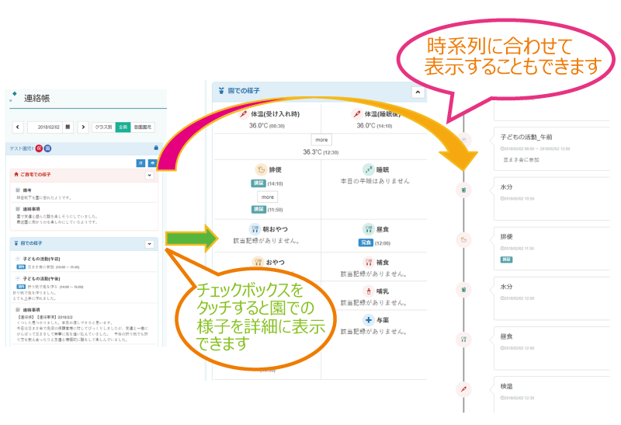
Task: Collapse the ご自宅での様子 section
Action: [149, 175]
